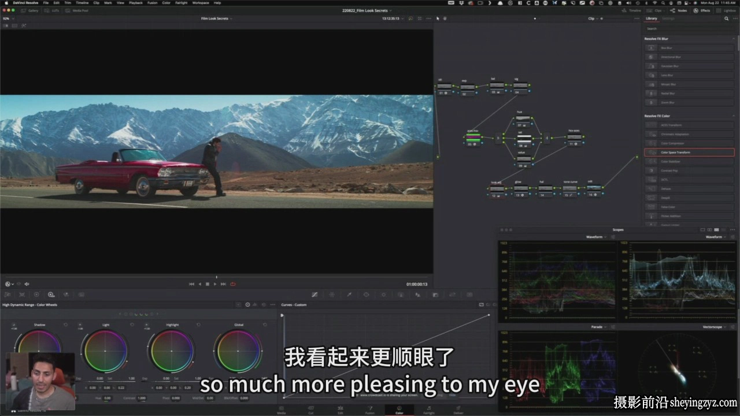Open the Tracker palette
740x416 pixels.
pos(383,295)
